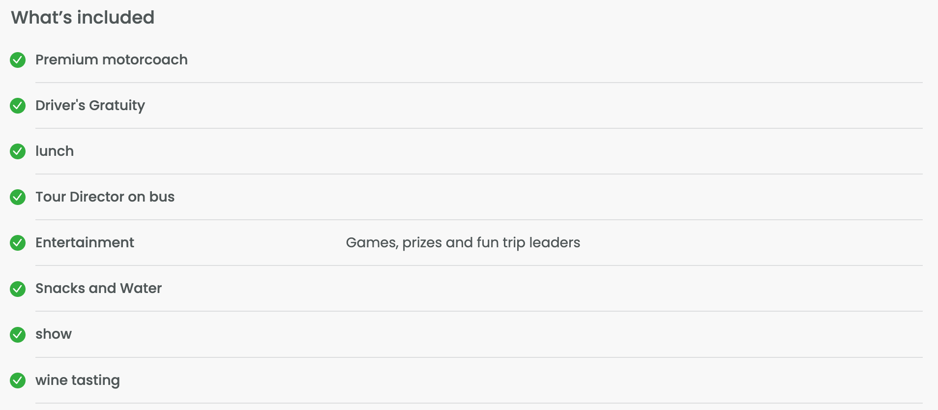
Task: Select the show item label
Action: 54,334
